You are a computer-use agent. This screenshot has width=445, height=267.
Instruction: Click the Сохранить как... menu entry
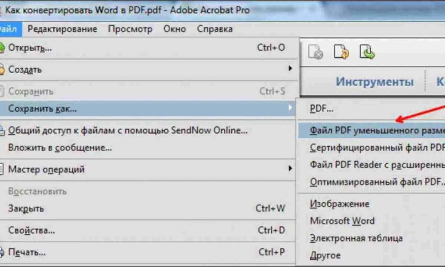click(148, 109)
